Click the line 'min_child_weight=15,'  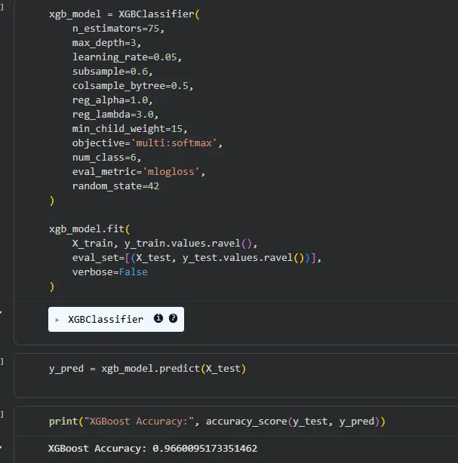[130, 129]
